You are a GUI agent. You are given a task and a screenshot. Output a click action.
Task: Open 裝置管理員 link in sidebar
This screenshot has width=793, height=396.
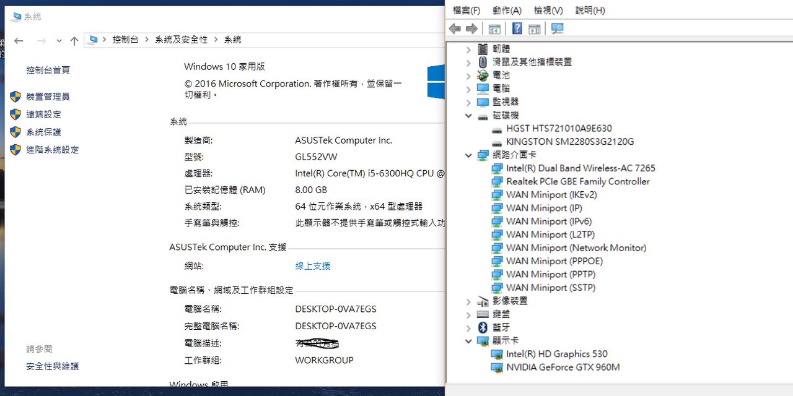pos(48,97)
